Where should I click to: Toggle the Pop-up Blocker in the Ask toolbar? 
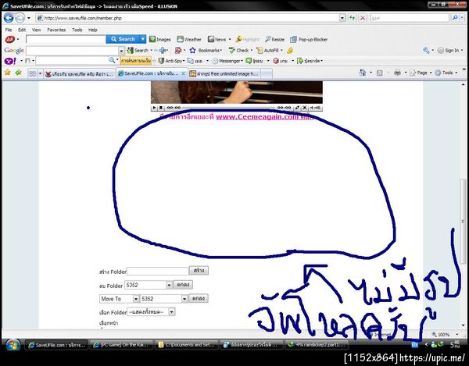(309, 39)
